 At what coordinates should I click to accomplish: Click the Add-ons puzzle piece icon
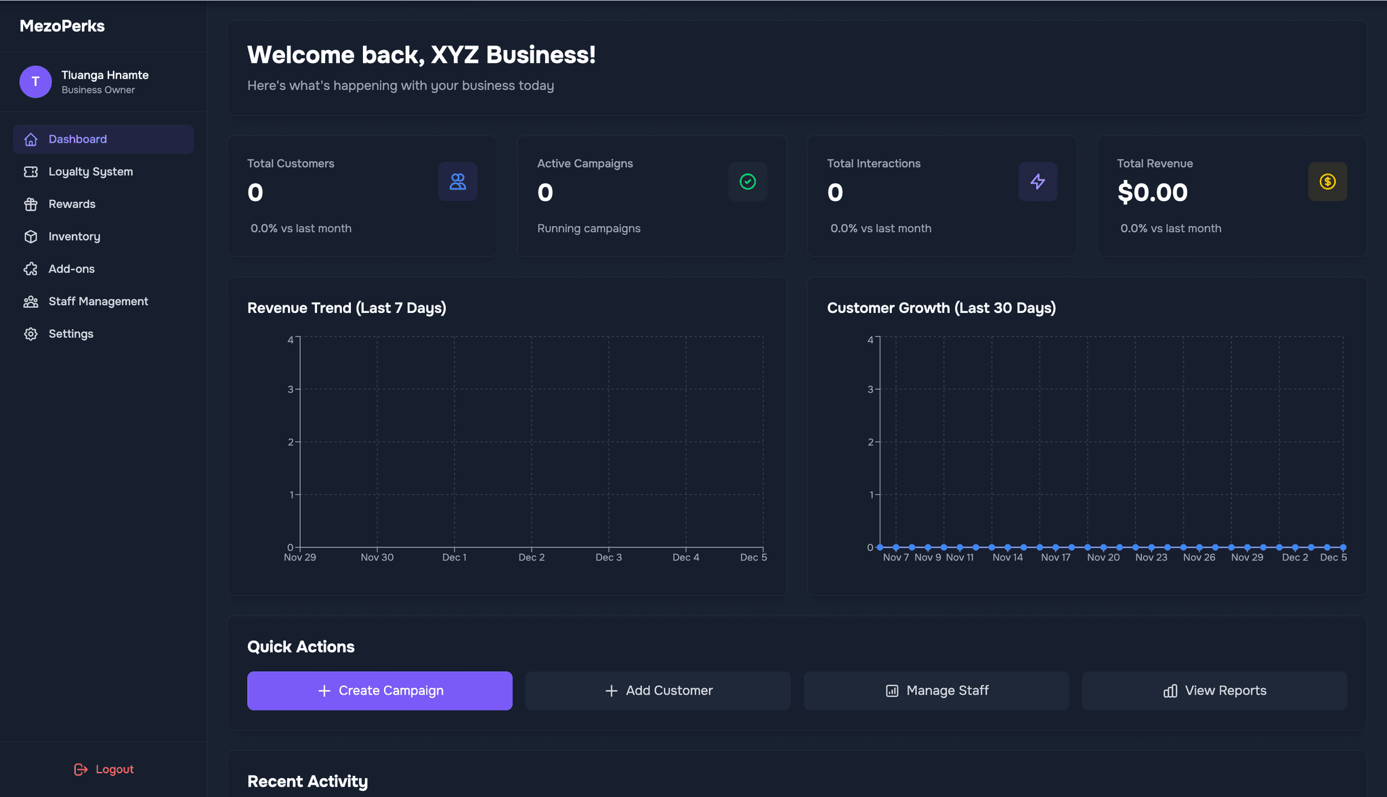point(30,270)
